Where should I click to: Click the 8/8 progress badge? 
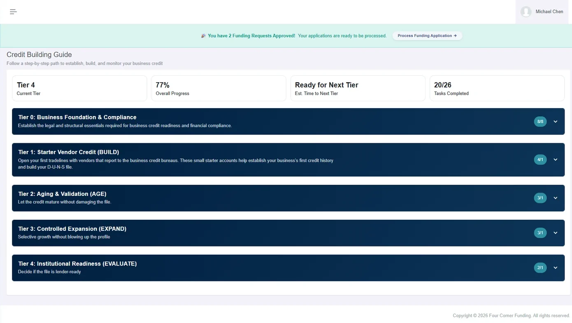(540, 121)
